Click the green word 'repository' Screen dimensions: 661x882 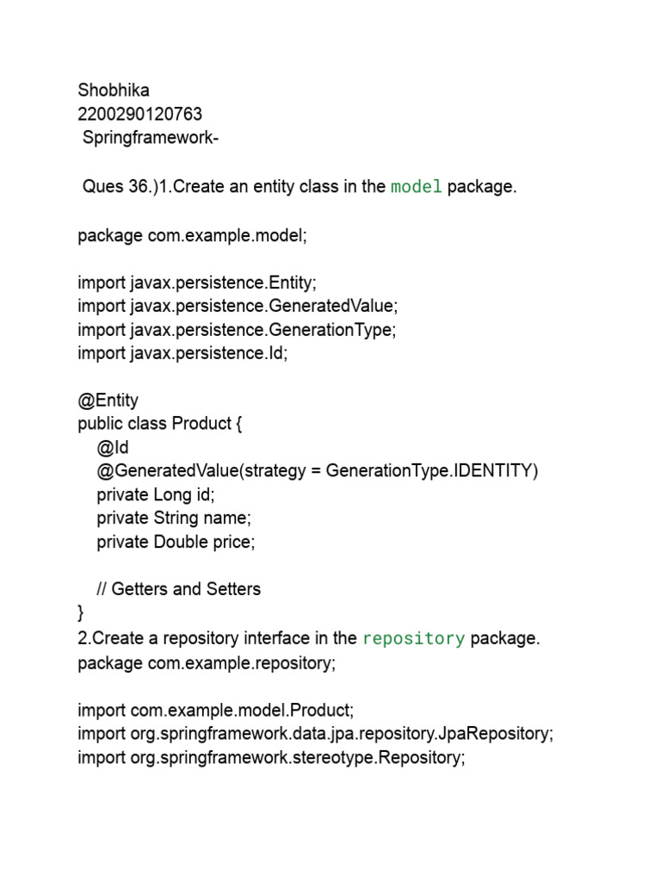point(414,638)
